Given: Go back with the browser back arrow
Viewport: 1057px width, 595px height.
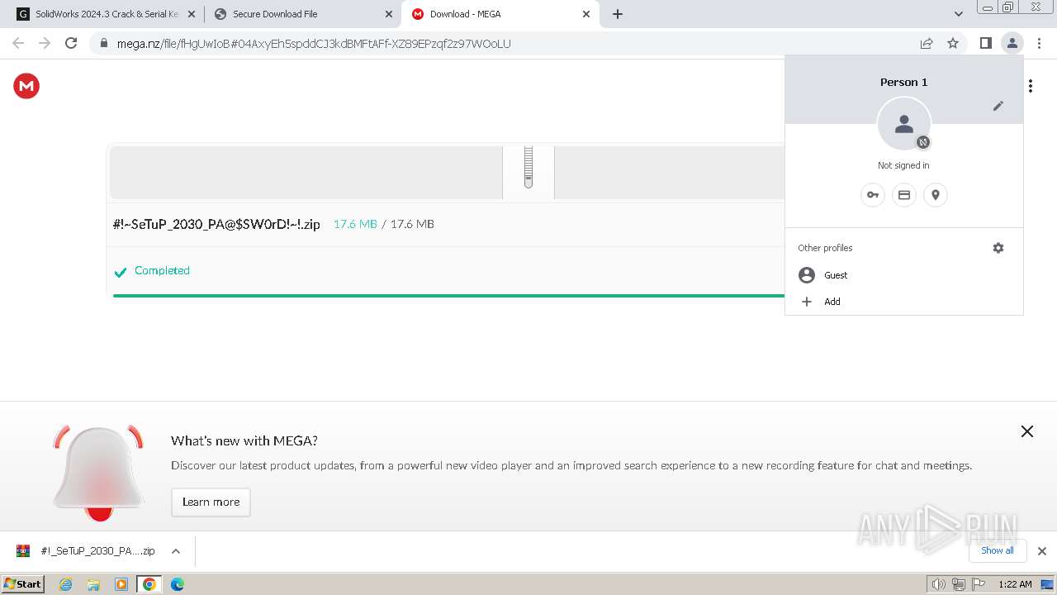Looking at the screenshot, I should 18,43.
